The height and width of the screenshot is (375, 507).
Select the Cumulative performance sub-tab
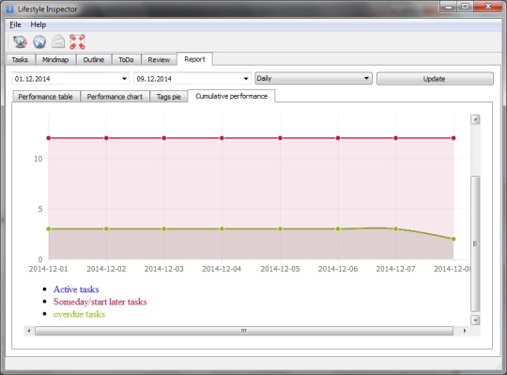[232, 96]
